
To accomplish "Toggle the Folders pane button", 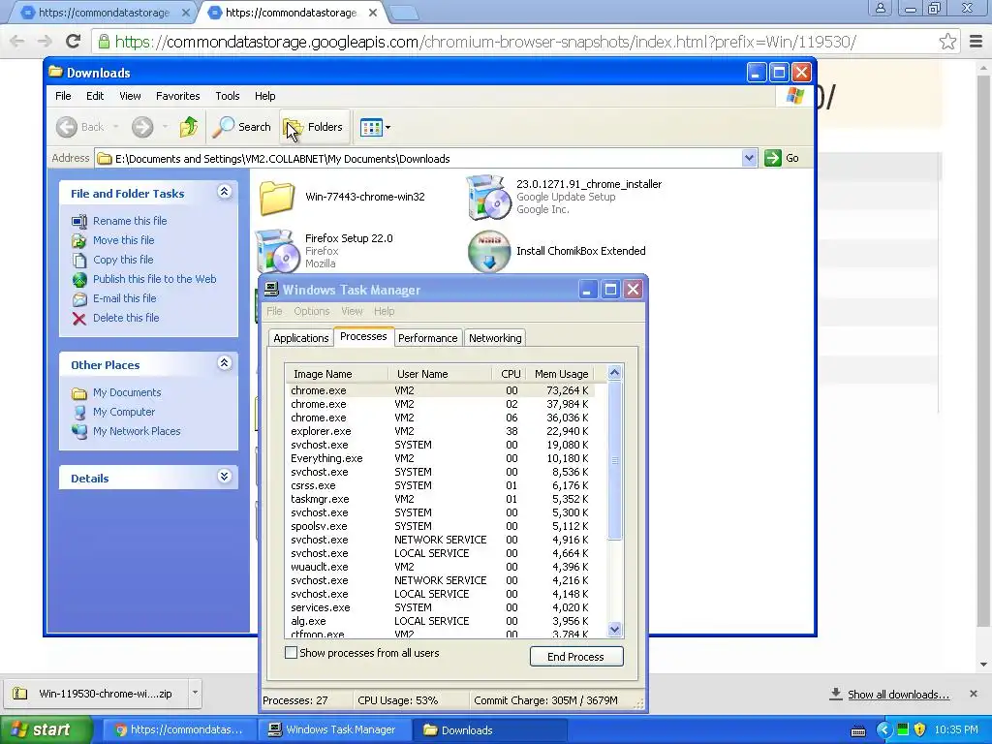I will 313,127.
